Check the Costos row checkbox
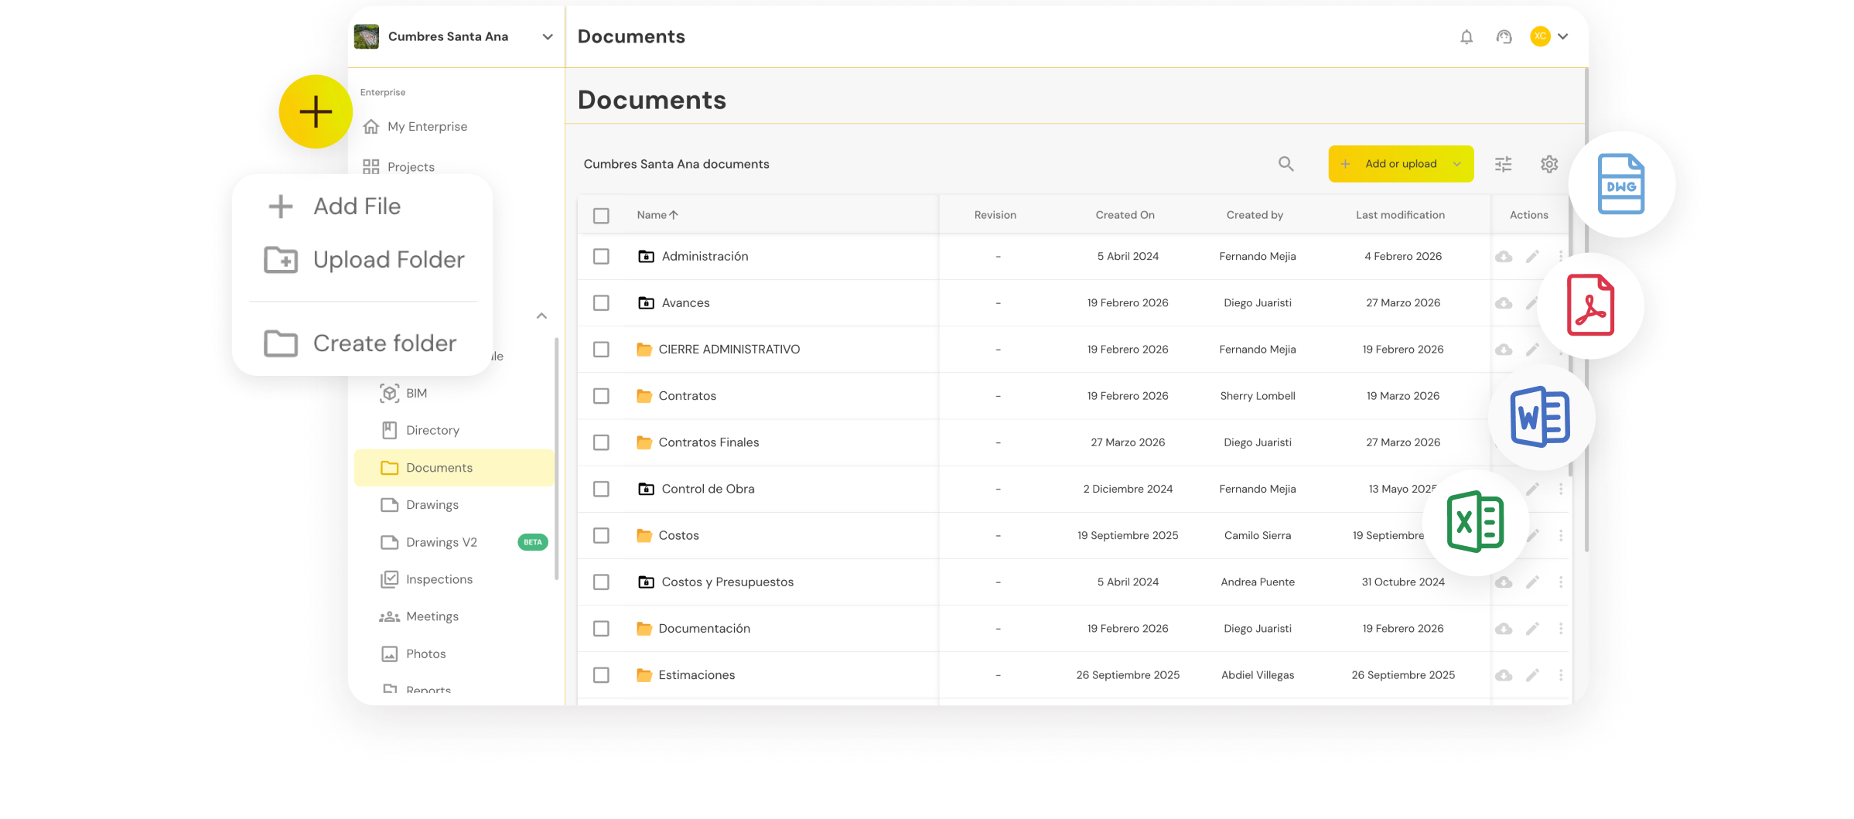 coord(601,535)
